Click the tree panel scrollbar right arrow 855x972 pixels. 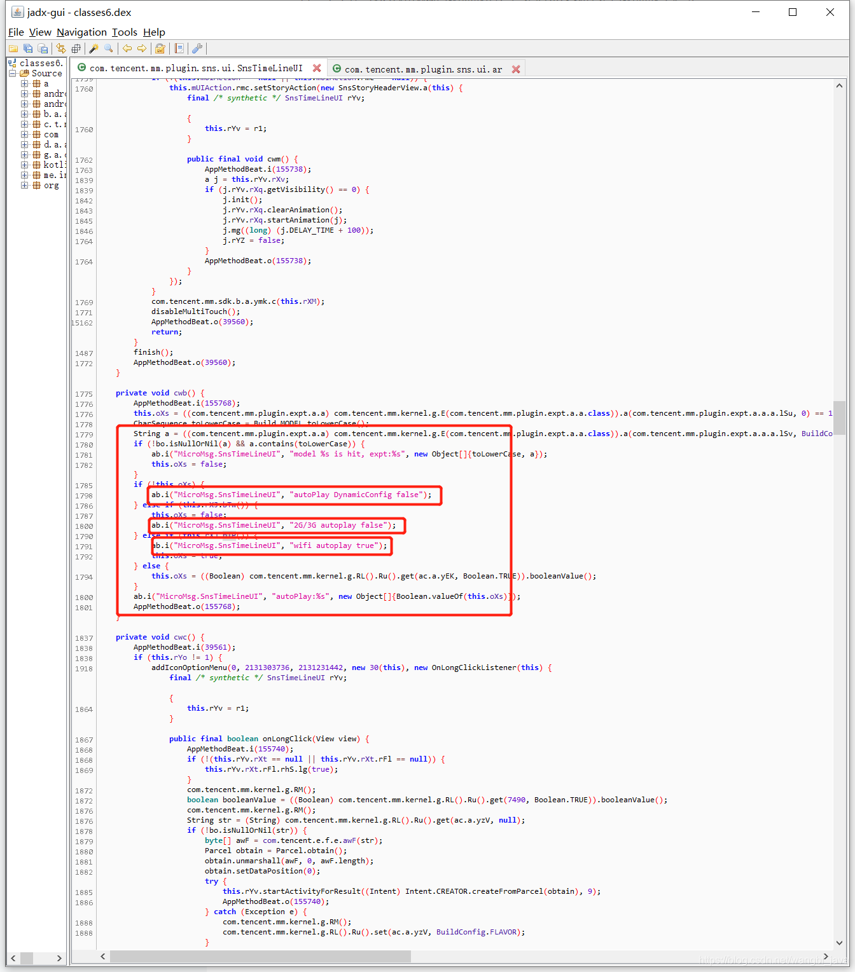click(59, 958)
